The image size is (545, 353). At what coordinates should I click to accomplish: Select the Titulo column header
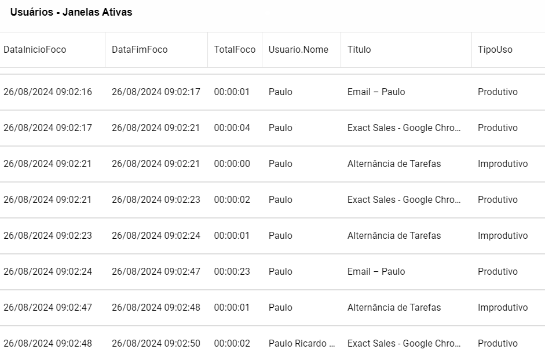[x=359, y=50]
